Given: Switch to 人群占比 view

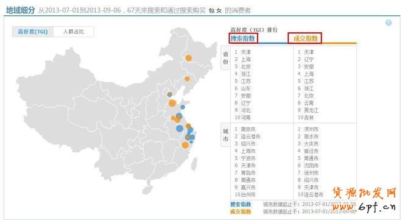Looking at the screenshot, I should (x=74, y=32).
